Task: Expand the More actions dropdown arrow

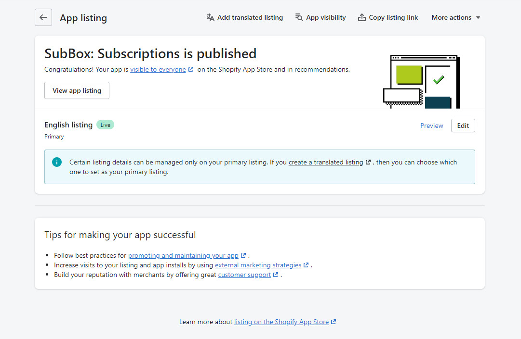Action: point(478,18)
